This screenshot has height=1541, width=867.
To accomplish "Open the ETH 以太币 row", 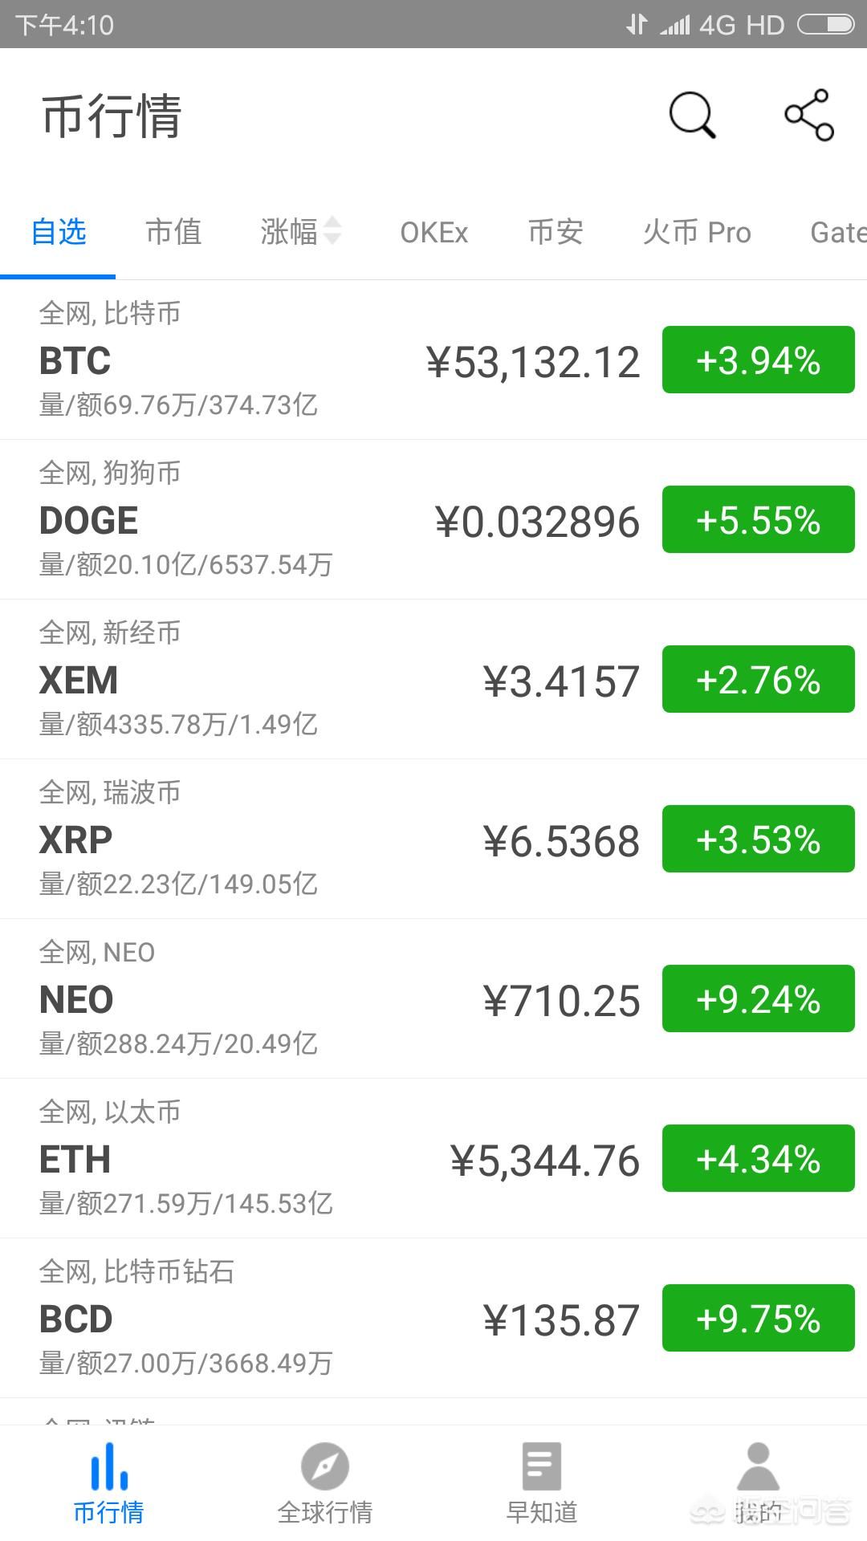I will (433, 1158).
